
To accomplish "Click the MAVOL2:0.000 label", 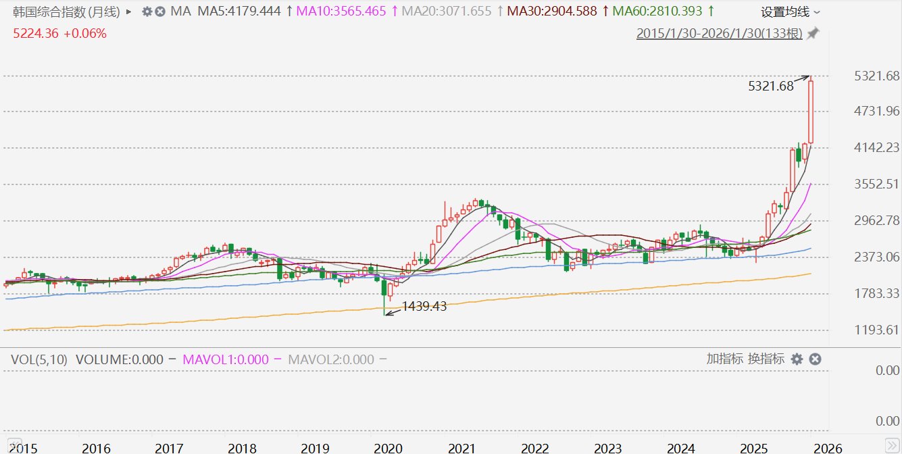I will click(x=331, y=359).
